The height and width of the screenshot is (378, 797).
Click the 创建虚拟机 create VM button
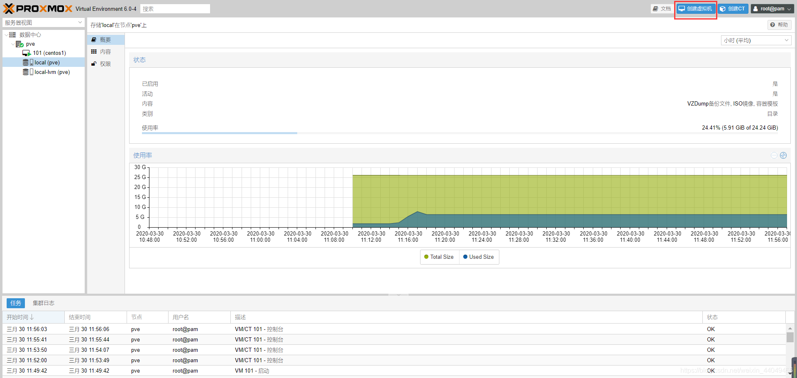click(x=696, y=9)
